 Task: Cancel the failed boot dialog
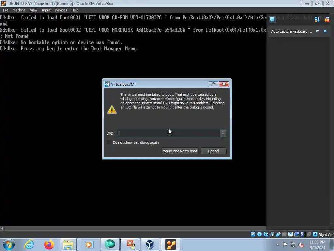coord(213,151)
